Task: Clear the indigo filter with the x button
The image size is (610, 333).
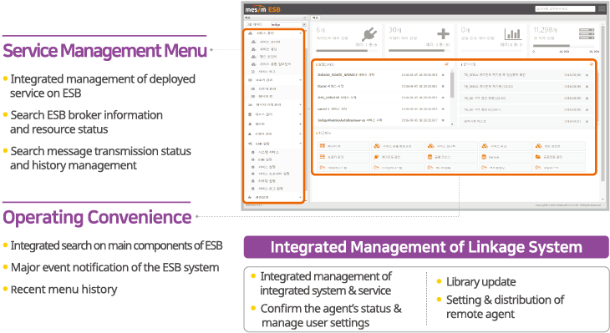Action: point(304,24)
